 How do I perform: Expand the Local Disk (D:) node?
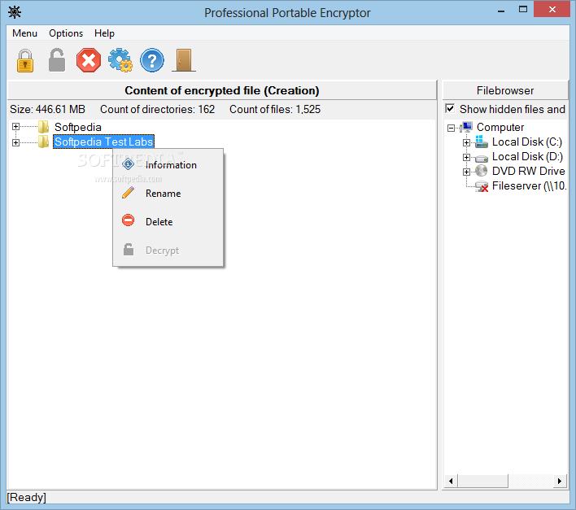click(466, 157)
